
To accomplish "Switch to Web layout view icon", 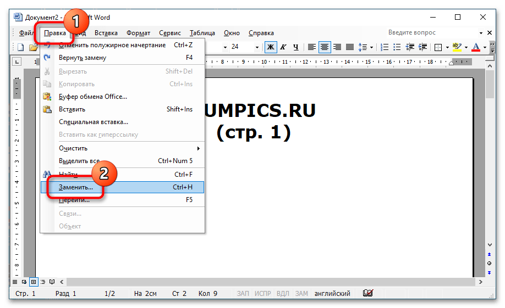I will (x=24, y=282).
